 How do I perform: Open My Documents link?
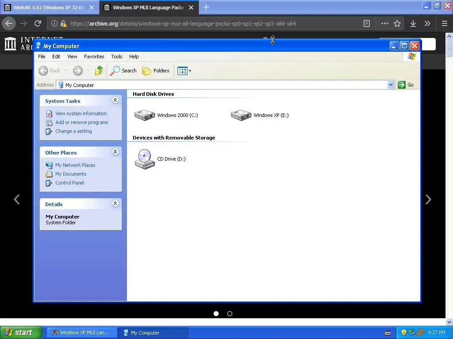click(71, 174)
